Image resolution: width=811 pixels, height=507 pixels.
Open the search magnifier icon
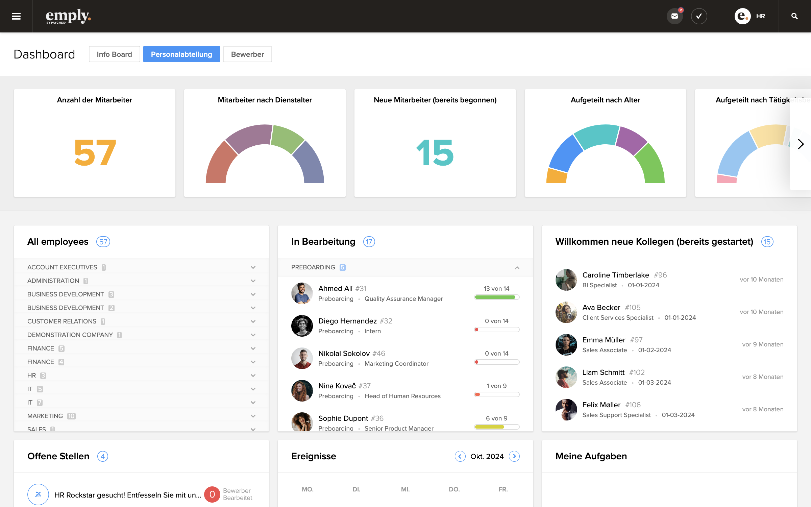click(794, 16)
